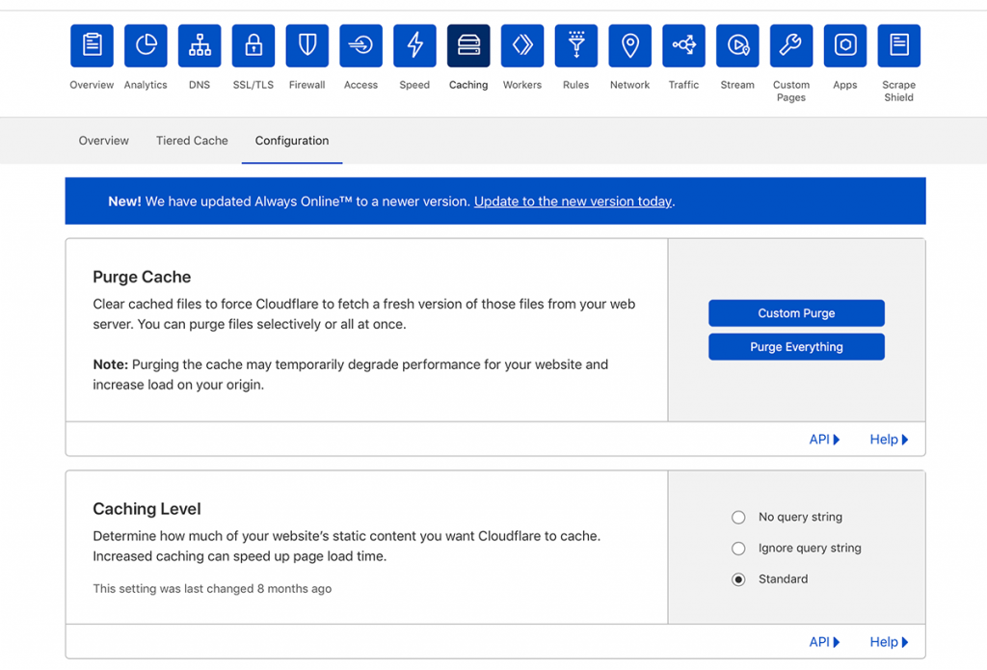Click the Firewall shield icon
The height and width of the screenshot is (670, 987).
click(x=307, y=44)
